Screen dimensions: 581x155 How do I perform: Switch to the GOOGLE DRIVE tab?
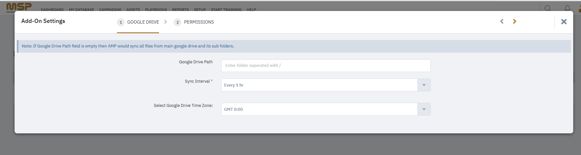tap(143, 22)
